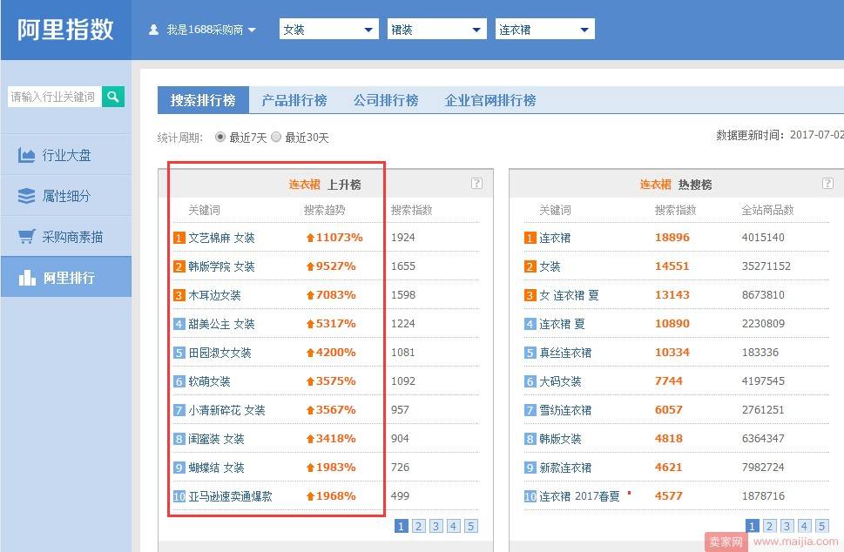
Task: Click the user avatar icon in header
Action: pos(154,30)
